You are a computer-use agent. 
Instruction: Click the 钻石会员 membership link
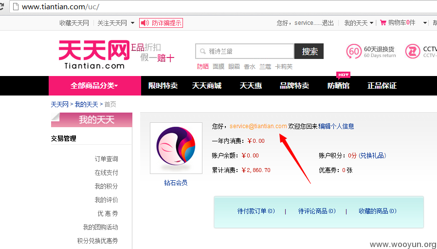coord(176,183)
